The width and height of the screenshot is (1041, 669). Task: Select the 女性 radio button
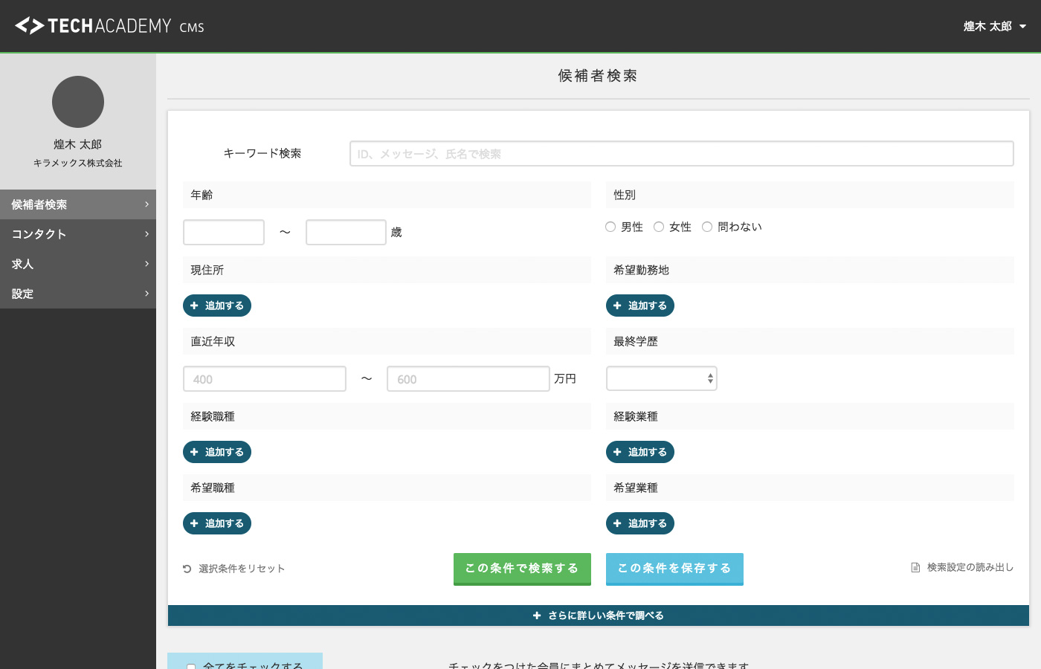click(x=659, y=227)
